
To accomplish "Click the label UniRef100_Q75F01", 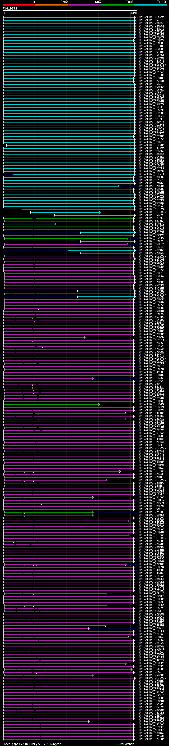I will pyautogui.click(x=152, y=654).
